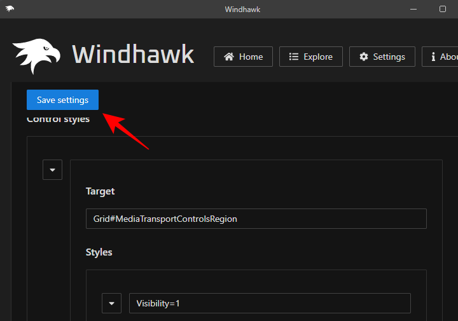The height and width of the screenshot is (321, 458).
Task: Click the Windhawk wordmark in header
Action: point(133,55)
